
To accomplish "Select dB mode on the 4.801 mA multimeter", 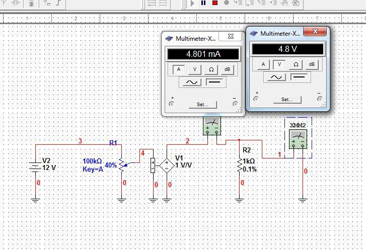I will [x=227, y=69].
